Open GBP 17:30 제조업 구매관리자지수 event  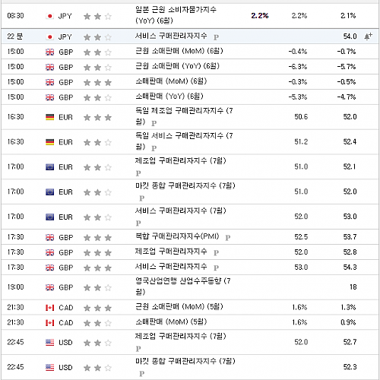[x=171, y=252]
